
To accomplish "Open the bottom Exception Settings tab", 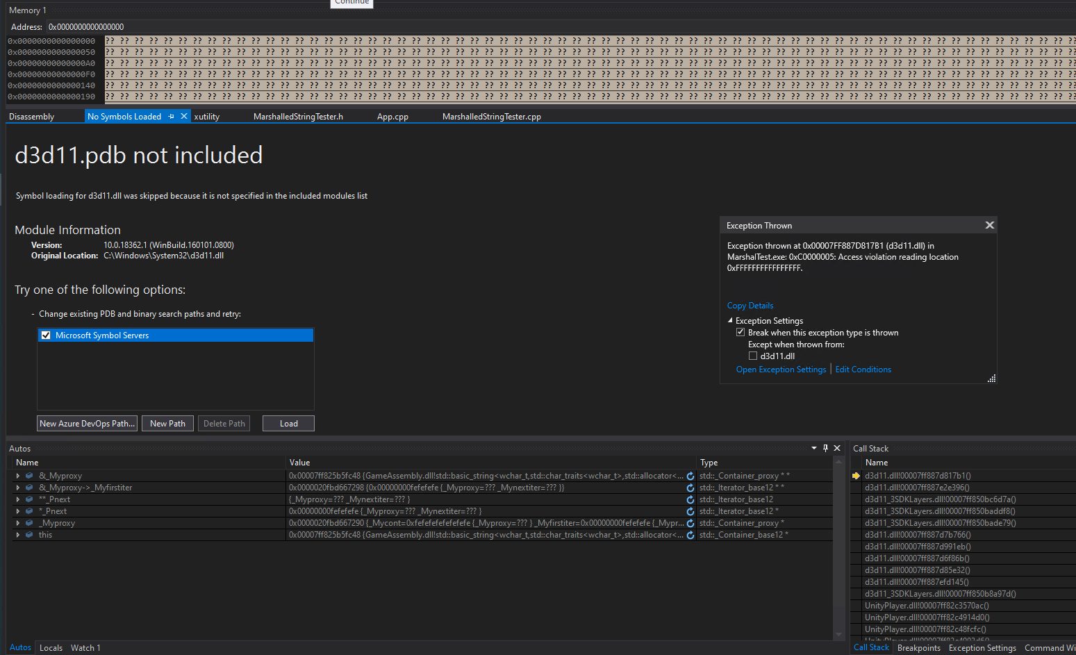I will 982,647.
